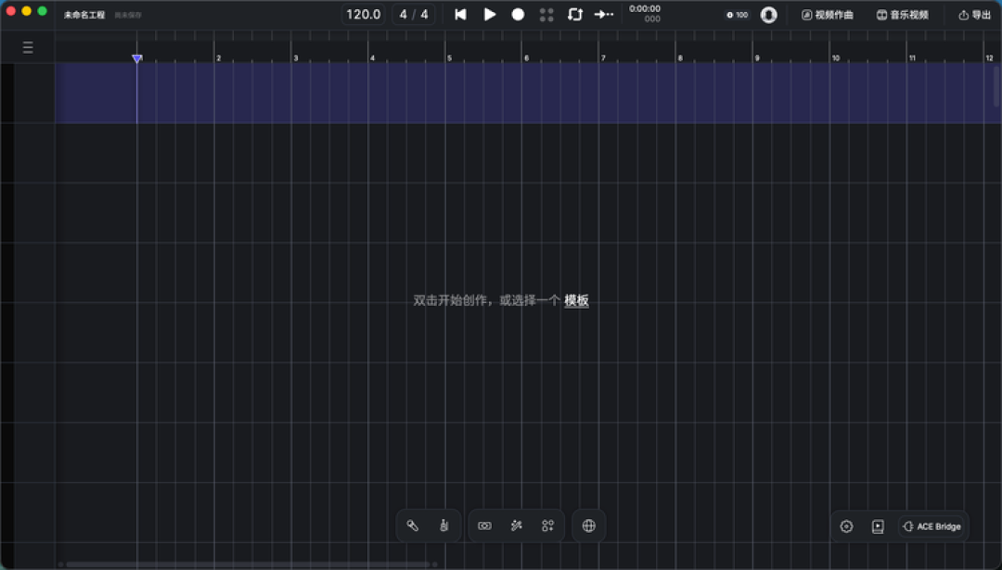
Task: Select the instrument icon in bottom toolbar
Action: click(444, 526)
